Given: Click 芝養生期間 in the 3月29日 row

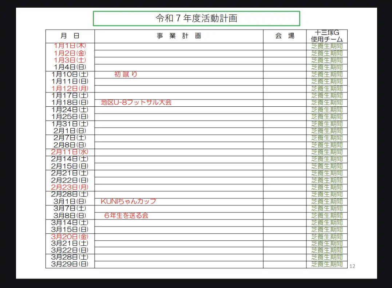Looking at the screenshot, I should [x=327, y=264].
